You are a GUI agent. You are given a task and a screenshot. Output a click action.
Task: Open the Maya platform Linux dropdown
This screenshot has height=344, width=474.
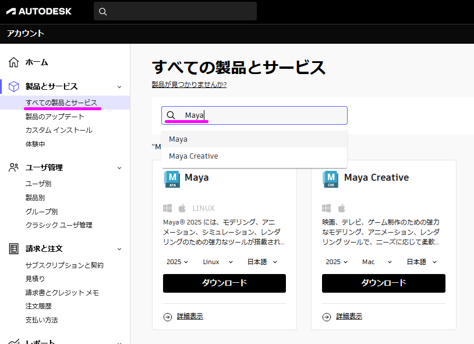218,262
